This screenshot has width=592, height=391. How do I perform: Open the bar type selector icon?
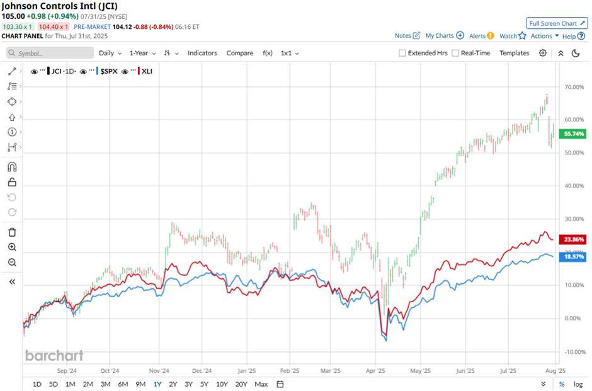pyautogui.click(x=168, y=54)
